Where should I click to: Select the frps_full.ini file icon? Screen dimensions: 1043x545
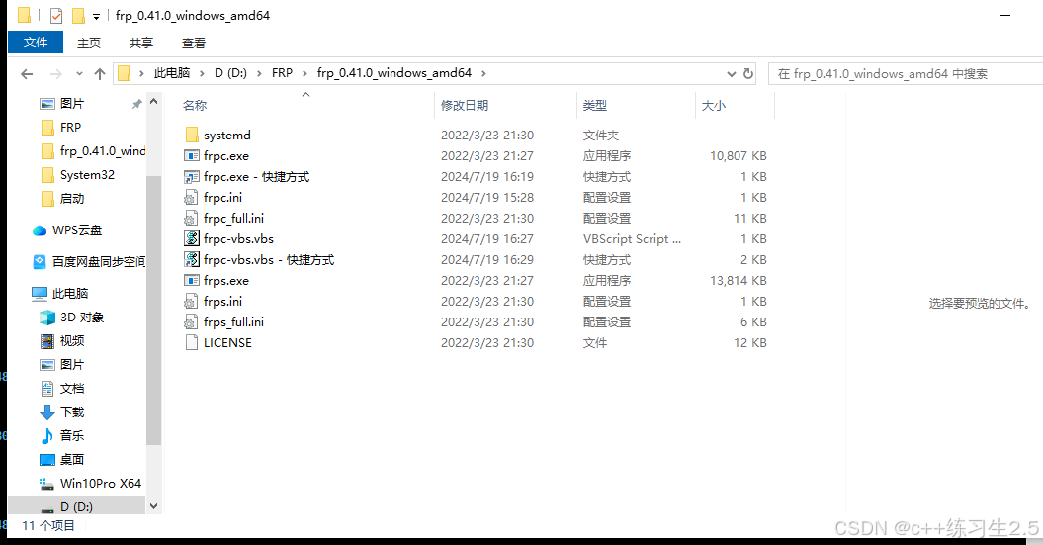(192, 322)
